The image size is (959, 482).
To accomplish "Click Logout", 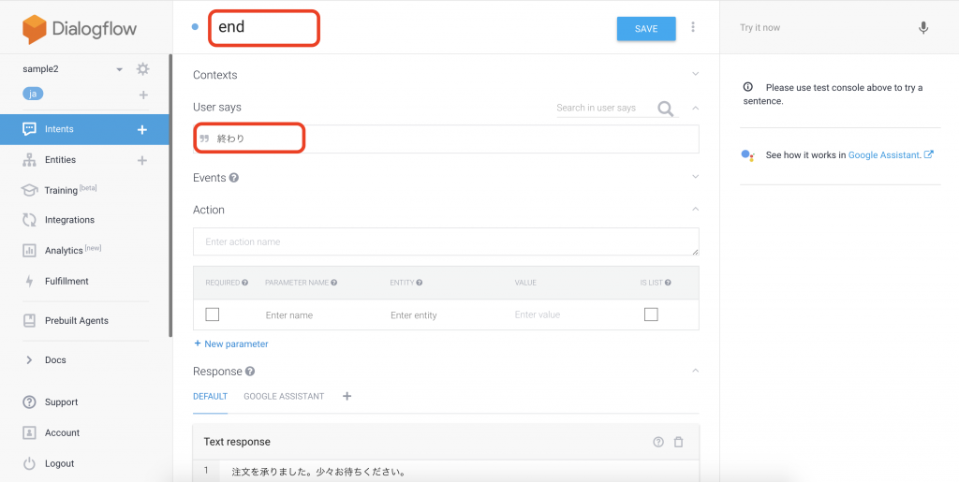I will 59,463.
